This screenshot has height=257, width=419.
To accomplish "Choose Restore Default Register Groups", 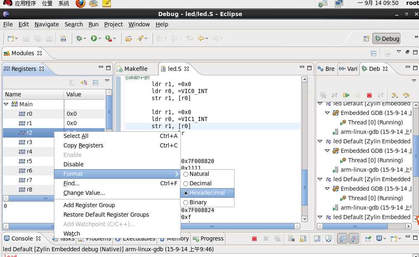I will tap(117, 215).
